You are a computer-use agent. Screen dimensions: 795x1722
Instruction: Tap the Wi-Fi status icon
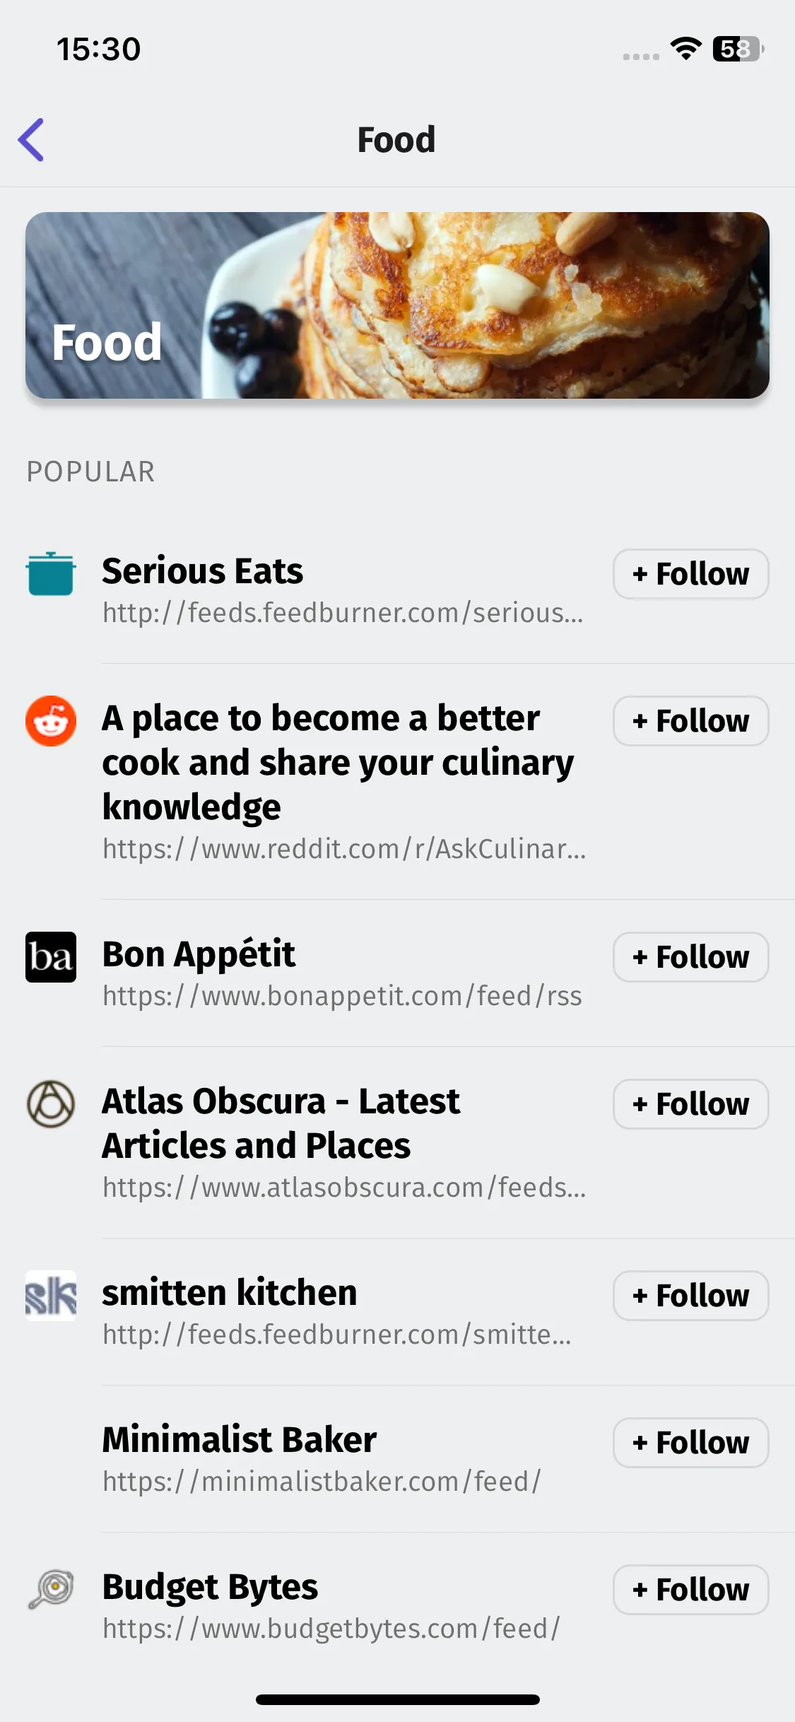pyautogui.click(x=685, y=49)
